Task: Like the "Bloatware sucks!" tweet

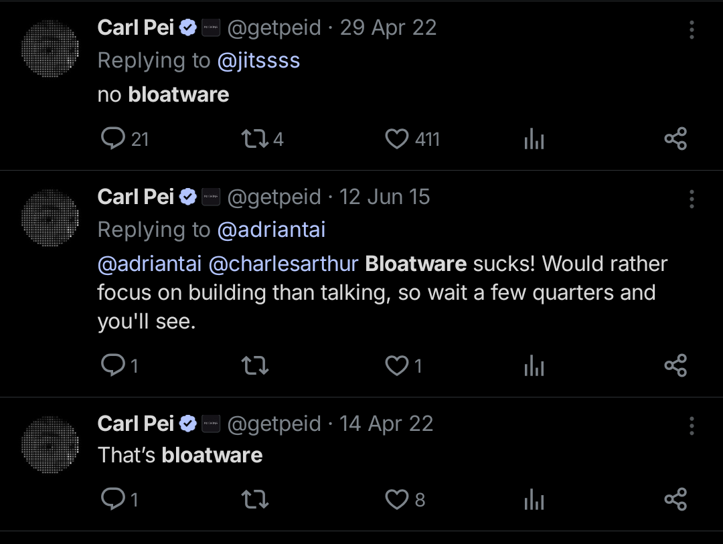Action: point(397,365)
